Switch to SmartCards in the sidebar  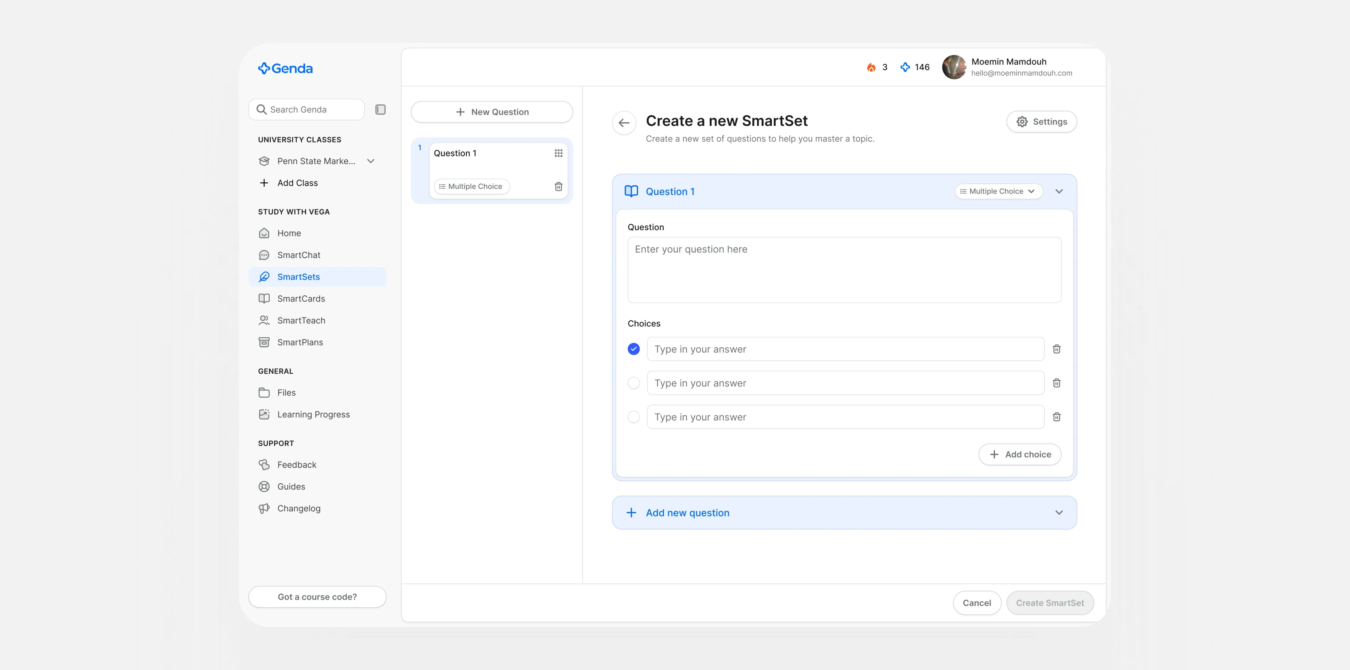301,298
